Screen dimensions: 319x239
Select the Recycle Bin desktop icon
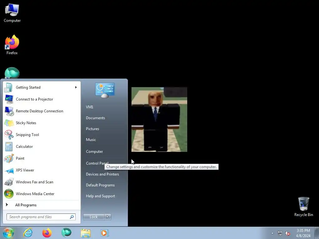click(x=303, y=207)
